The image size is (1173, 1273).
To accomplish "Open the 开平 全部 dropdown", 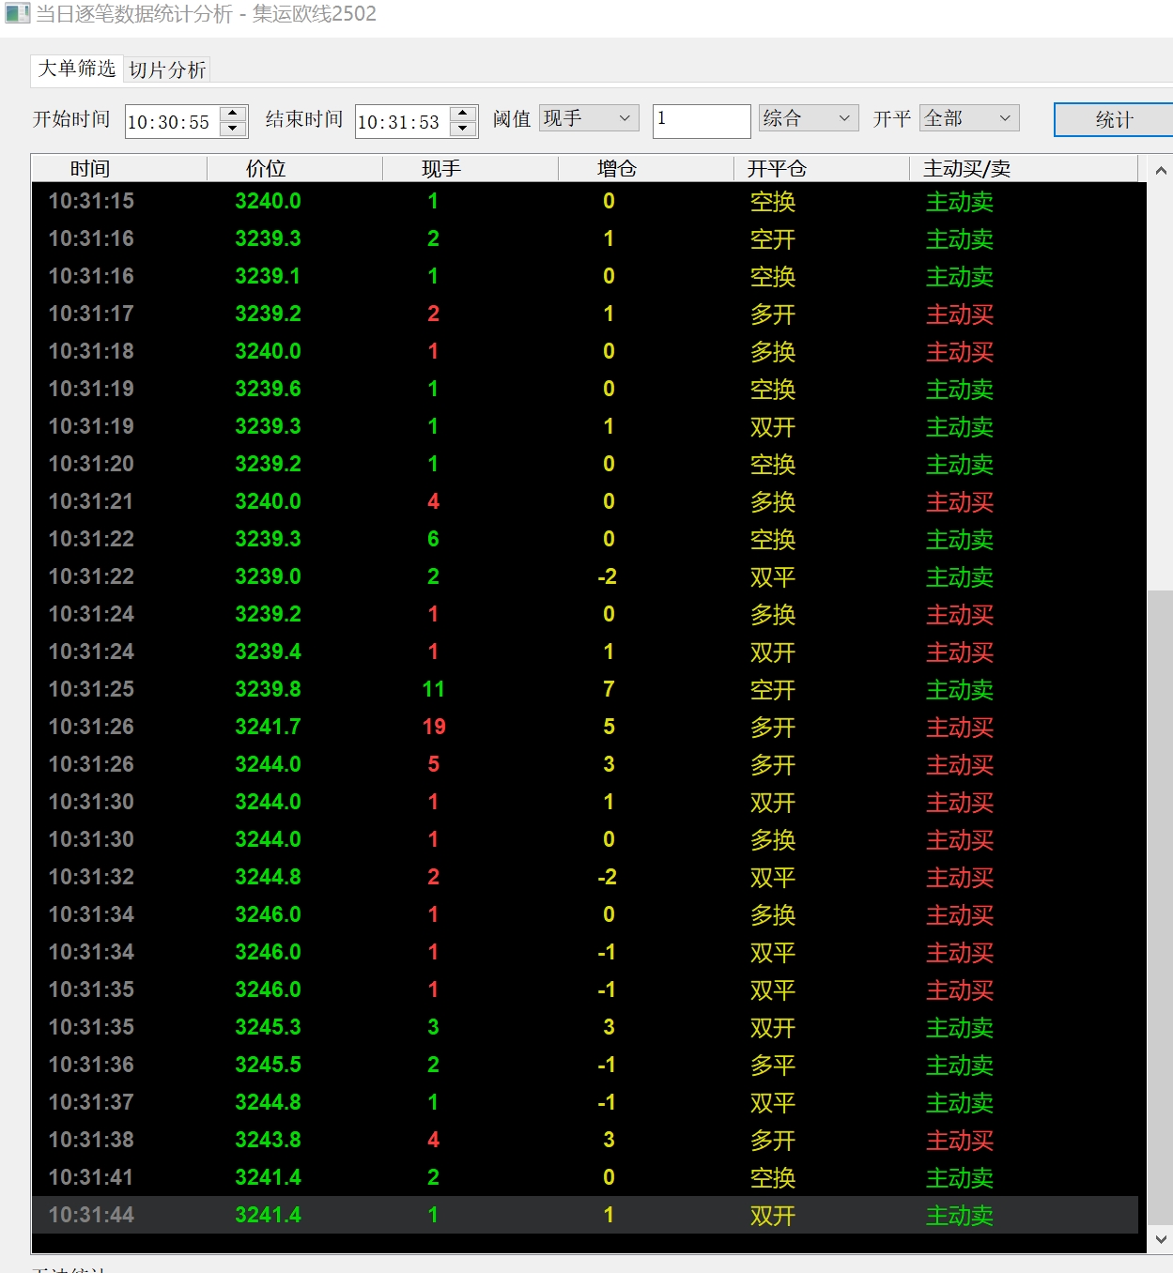I will click(x=969, y=118).
